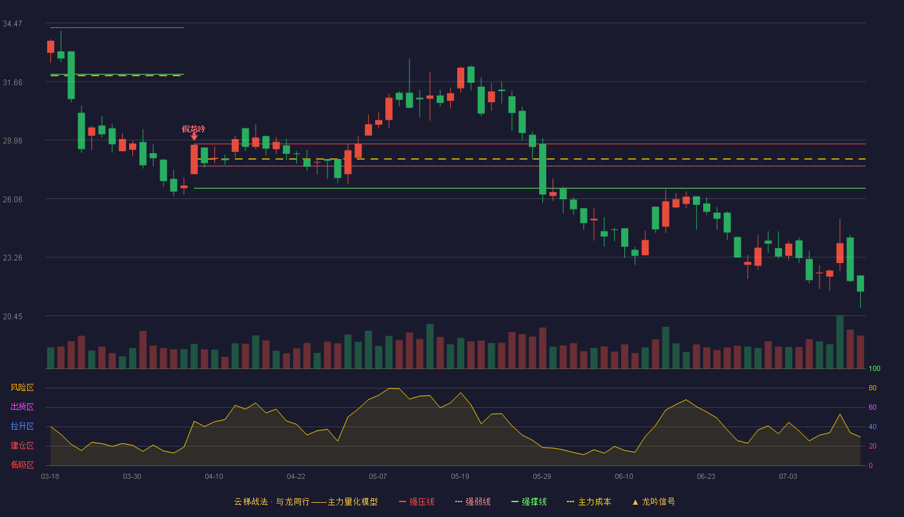Toggle the 强弱线 legend item
Image resolution: width=904 pixels, height=517 pixels.
(473, 501)
